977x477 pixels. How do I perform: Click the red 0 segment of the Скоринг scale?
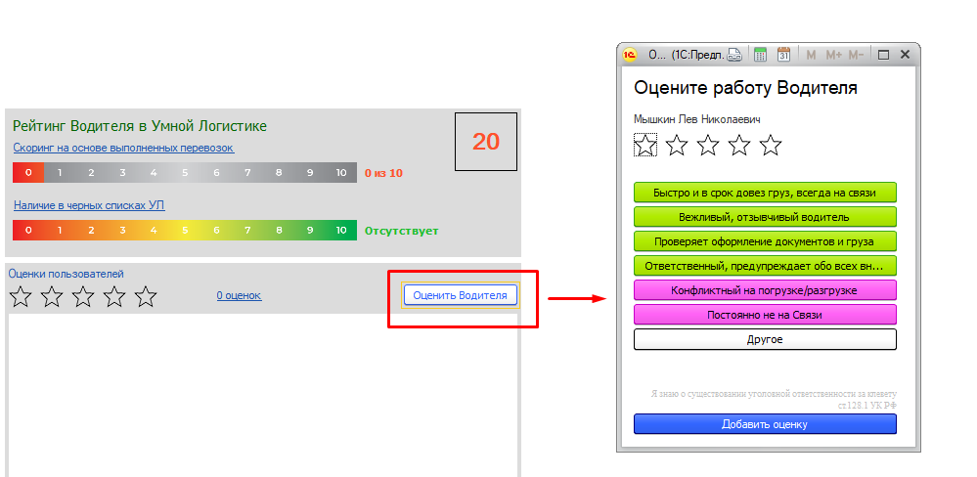click(x=28, y=173)
